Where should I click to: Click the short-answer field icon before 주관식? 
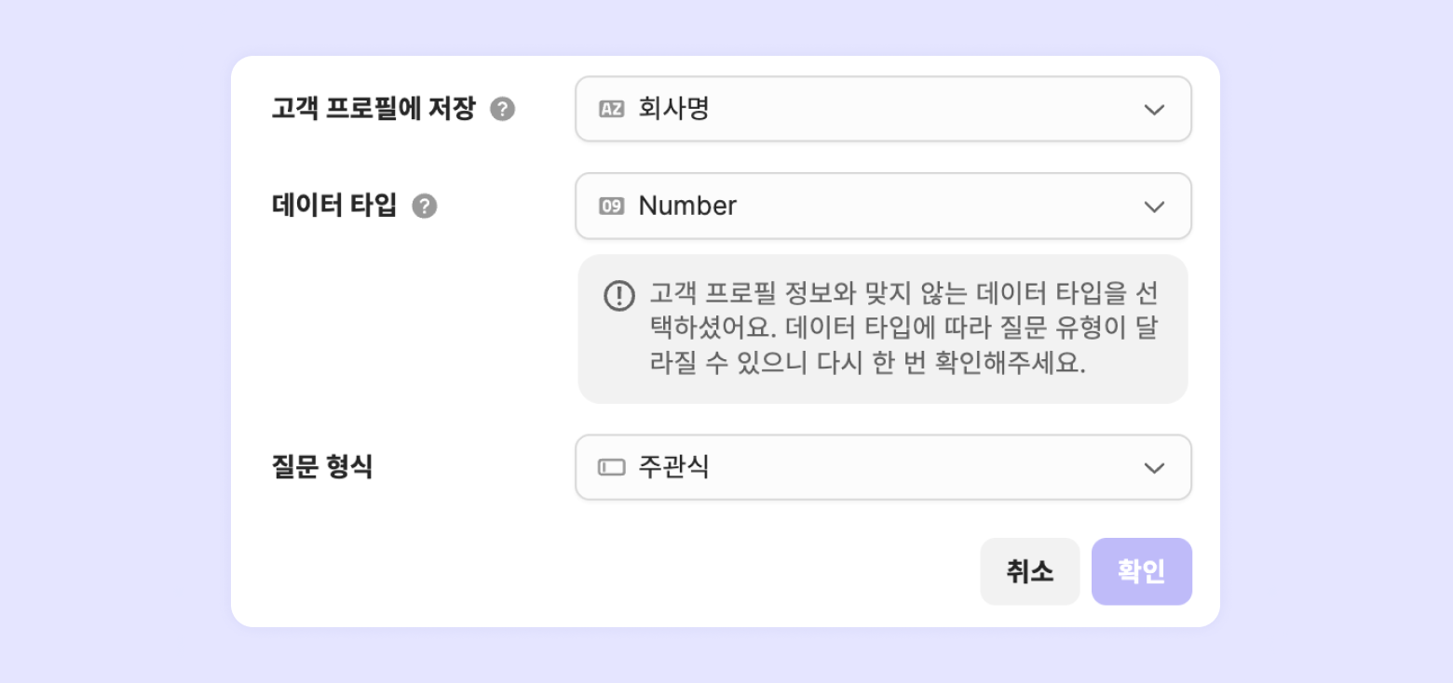(611, 467)
